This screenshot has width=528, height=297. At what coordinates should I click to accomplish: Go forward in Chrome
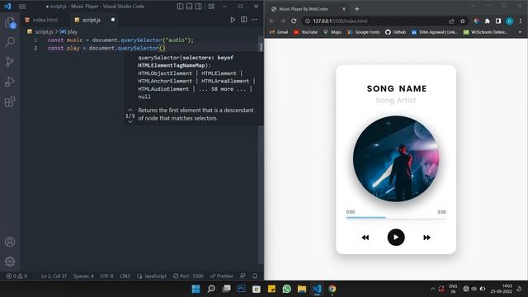(283, 21)
